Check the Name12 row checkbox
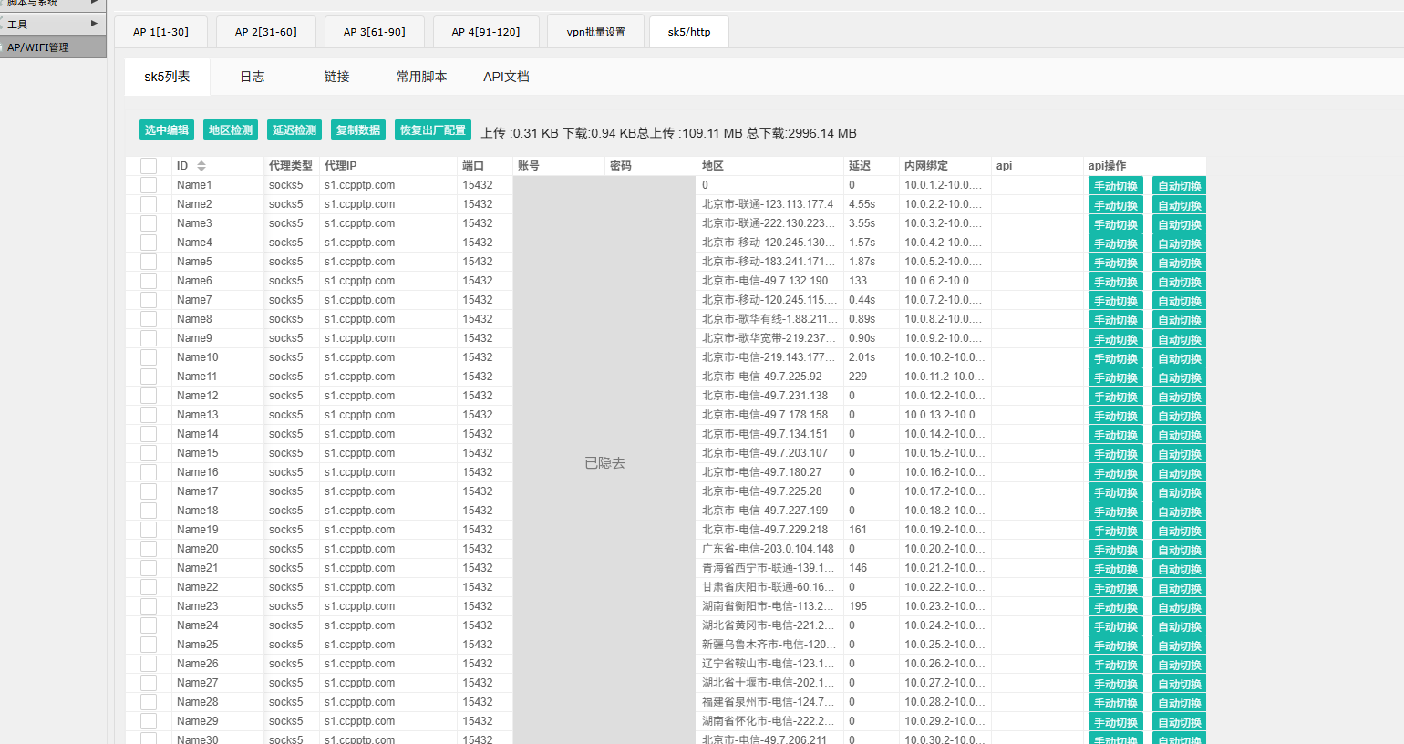 [x=149, y=396]
